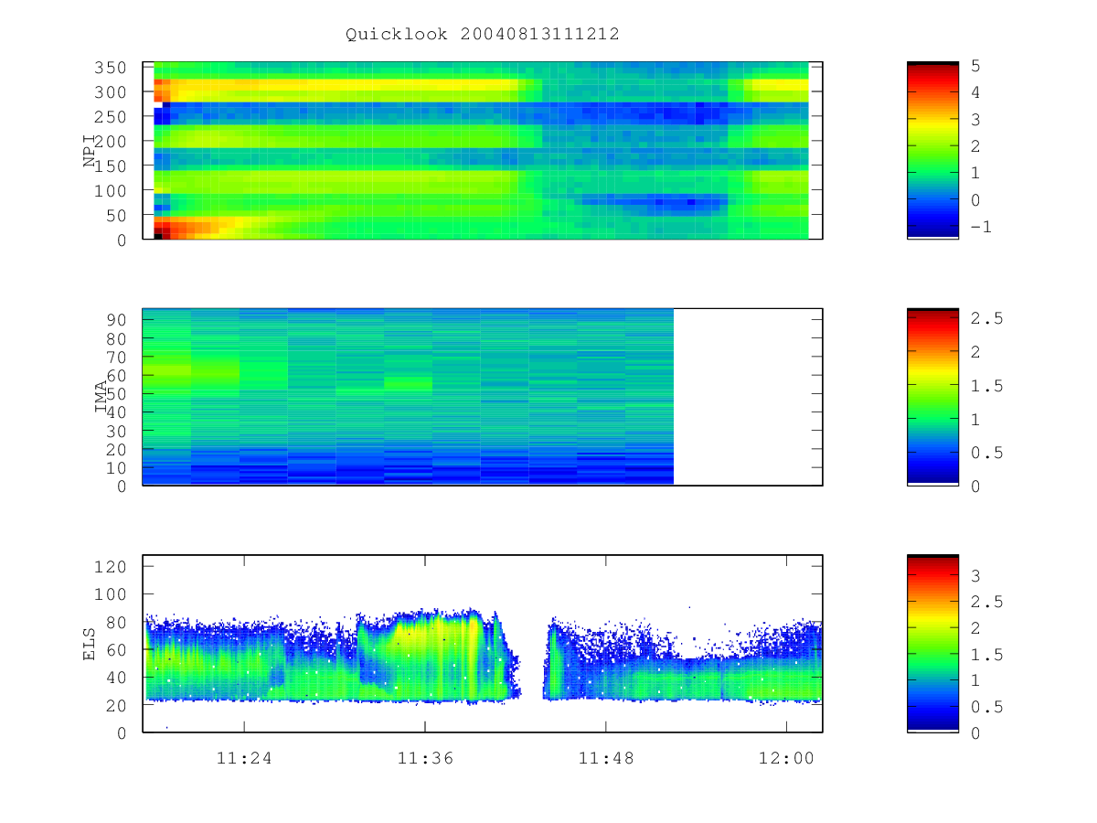Screen dimensions: 1097x823
Task: Click the 11:24 time axis label
Action: click(244, 758)
